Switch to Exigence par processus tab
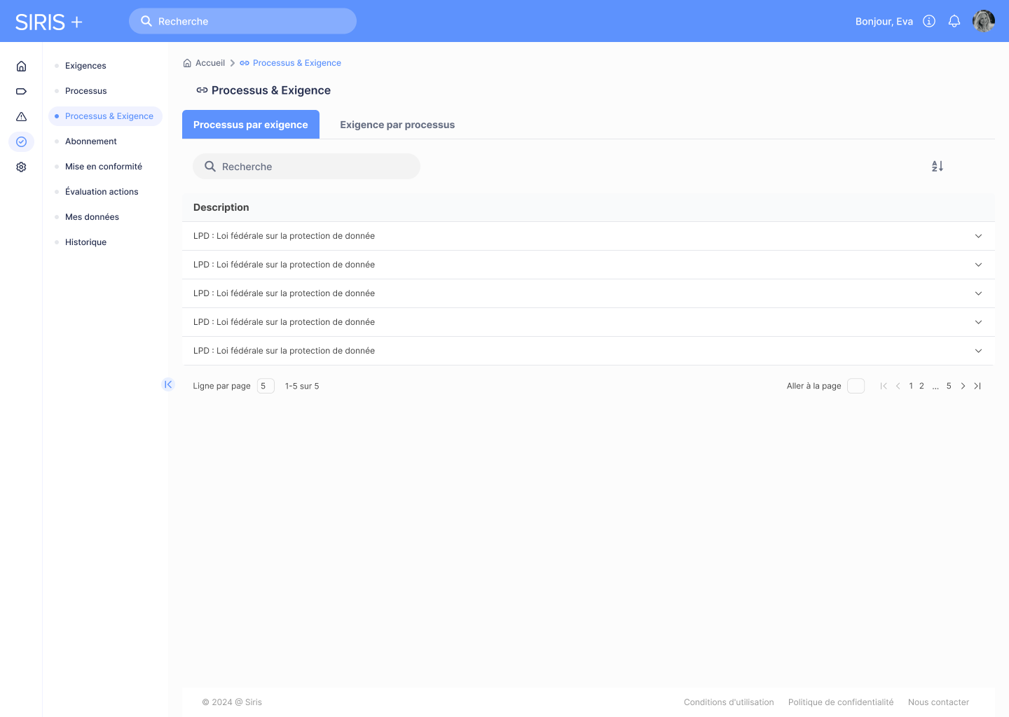Image resolution: width=1009 pixels, height=717 pixels. click(397, 125)
